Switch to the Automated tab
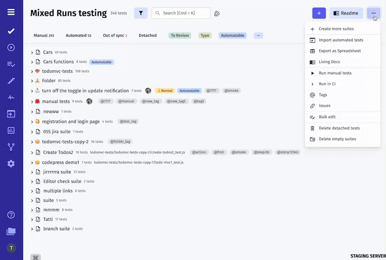 pos(79,35)
